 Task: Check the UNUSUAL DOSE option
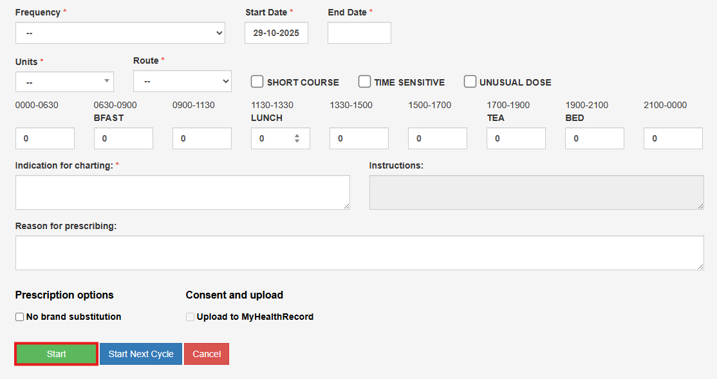pos(470,82)
